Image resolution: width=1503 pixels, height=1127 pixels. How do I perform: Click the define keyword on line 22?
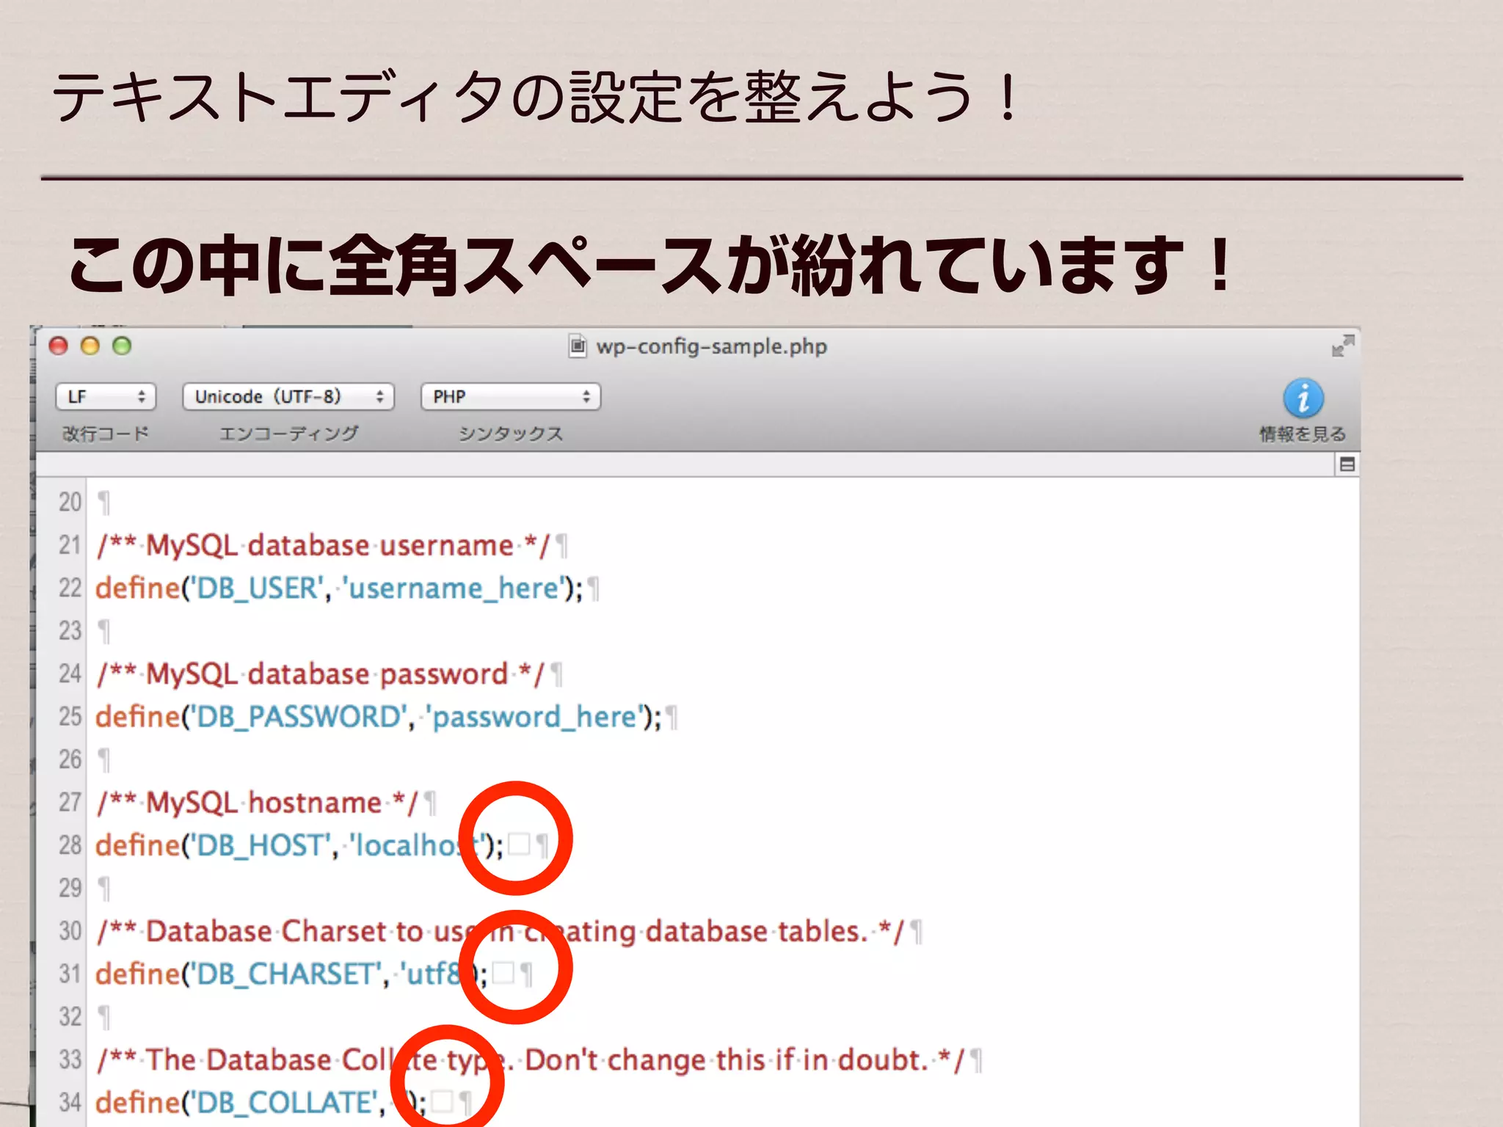[138, 588]
